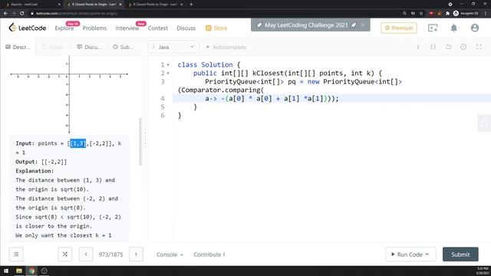Go to the Discuss page
This screenshot has width=491, height=276.
pyautogui.click(x=186, y=28)
